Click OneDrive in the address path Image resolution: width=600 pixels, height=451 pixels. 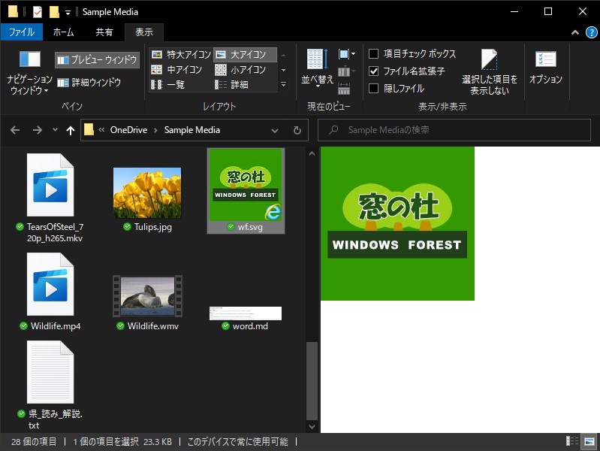[128, 130]
